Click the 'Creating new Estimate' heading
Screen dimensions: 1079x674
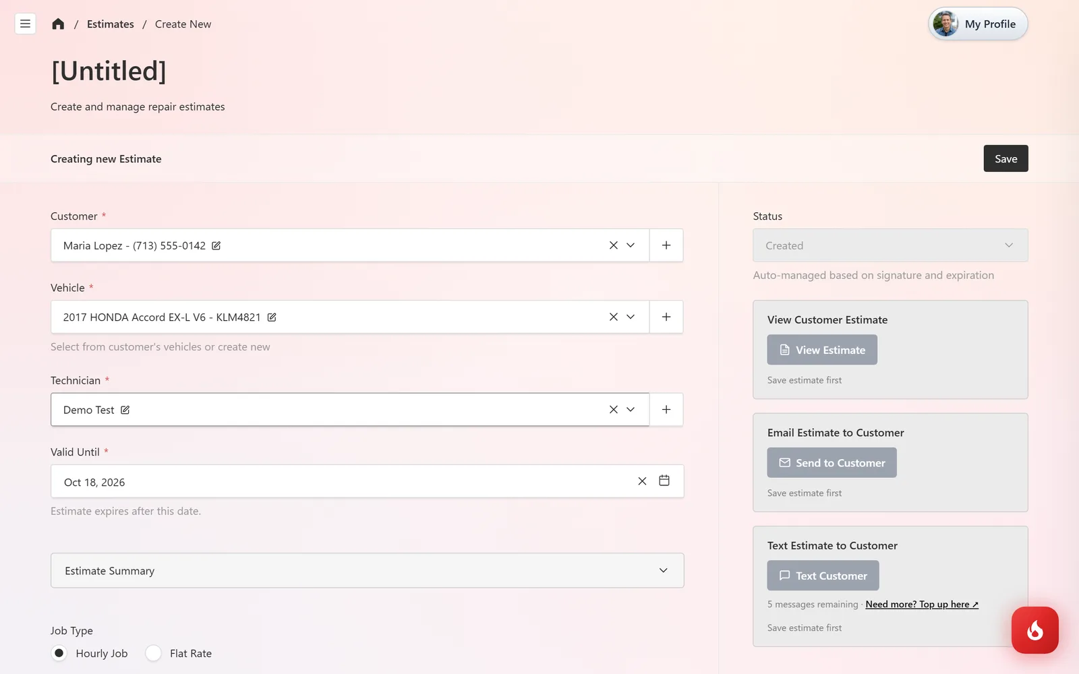[106, 159]
